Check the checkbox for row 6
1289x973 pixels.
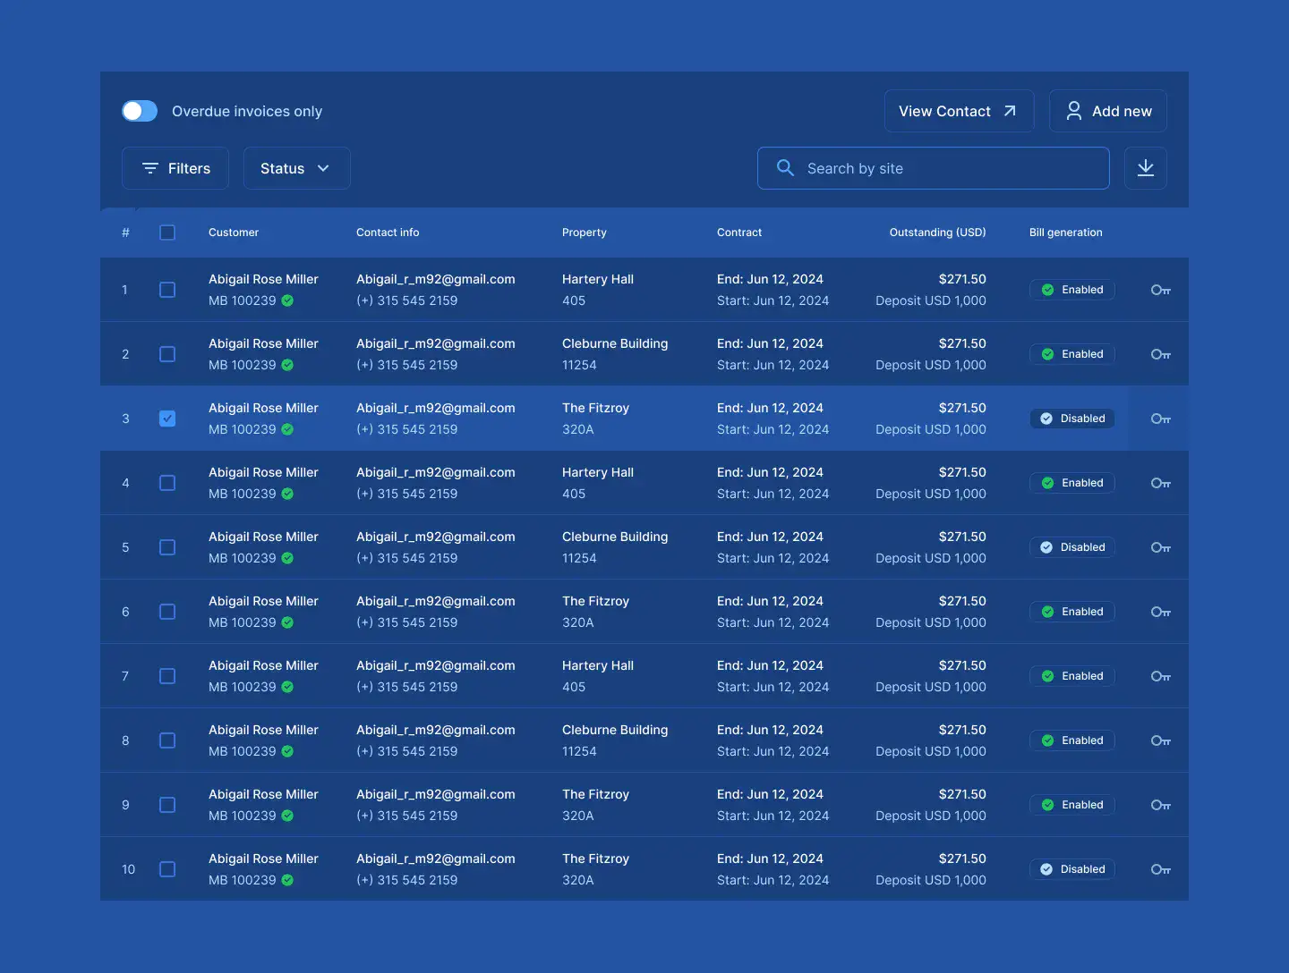[x=167, y=612]
